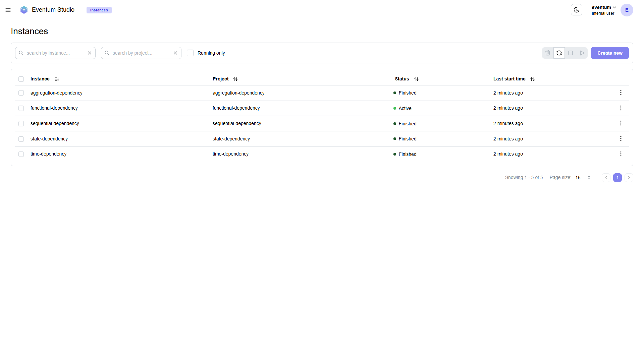
Task: Open the hamburger navigation menu
Action: (x=8, y=10)
